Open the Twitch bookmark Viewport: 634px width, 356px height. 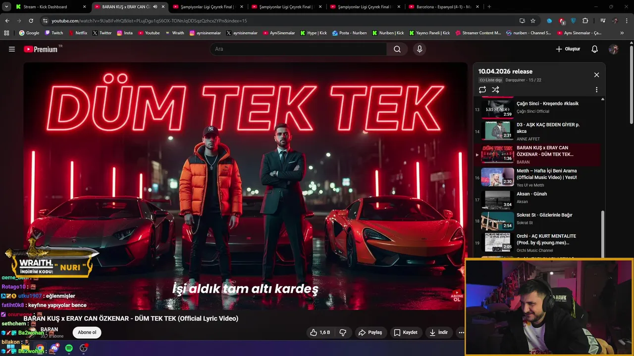[x=54, y=33]
